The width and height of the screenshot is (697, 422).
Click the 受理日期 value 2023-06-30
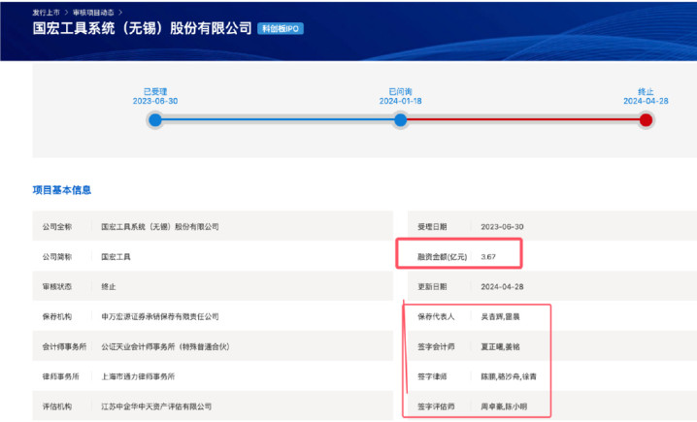(502, 227)
